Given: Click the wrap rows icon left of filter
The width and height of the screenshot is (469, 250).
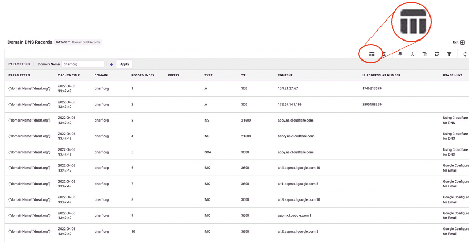Looking at the screenshot, I should tap(437, 54).
